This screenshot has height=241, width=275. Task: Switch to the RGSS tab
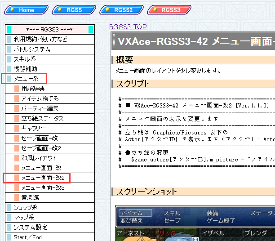pyautogui.click(x=74, y=10)
